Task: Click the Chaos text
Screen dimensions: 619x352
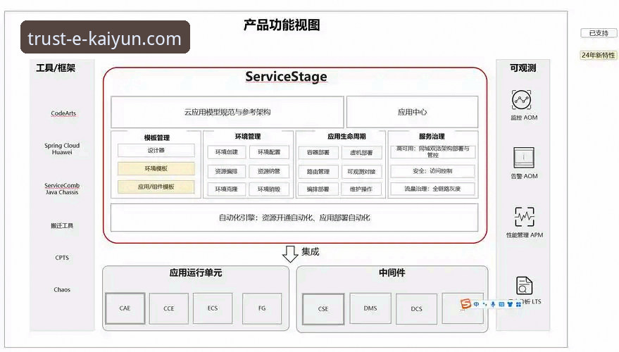Action: tap(62, 289)
